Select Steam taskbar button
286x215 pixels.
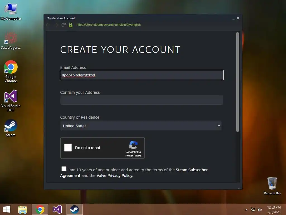point(74,209)
